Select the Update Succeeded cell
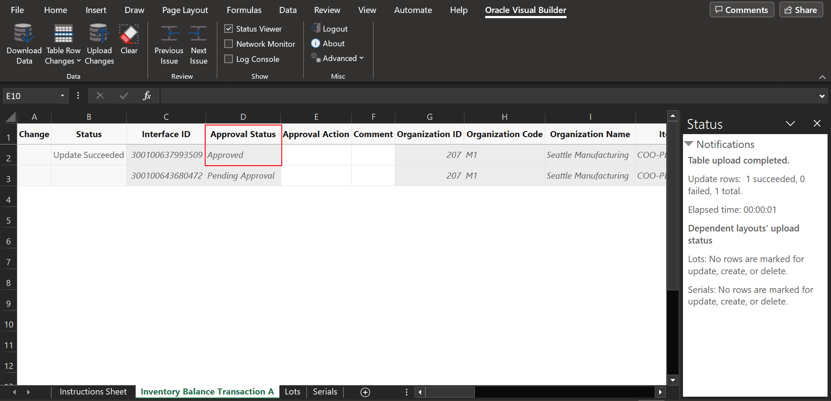This screenshot has width=831, height=401. 89,155
